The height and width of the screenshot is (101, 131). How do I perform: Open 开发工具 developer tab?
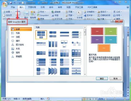pos(79,7)
